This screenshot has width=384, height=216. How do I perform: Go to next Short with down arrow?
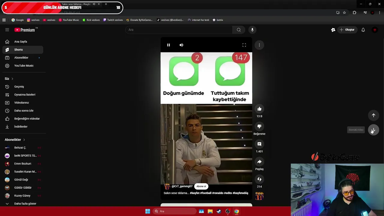(373, 130)
